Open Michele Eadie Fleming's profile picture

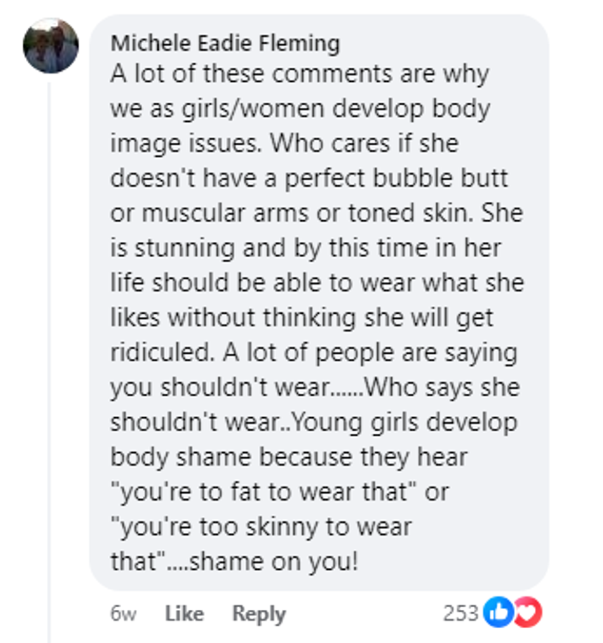pyautogui.click(x=50, y=46)
